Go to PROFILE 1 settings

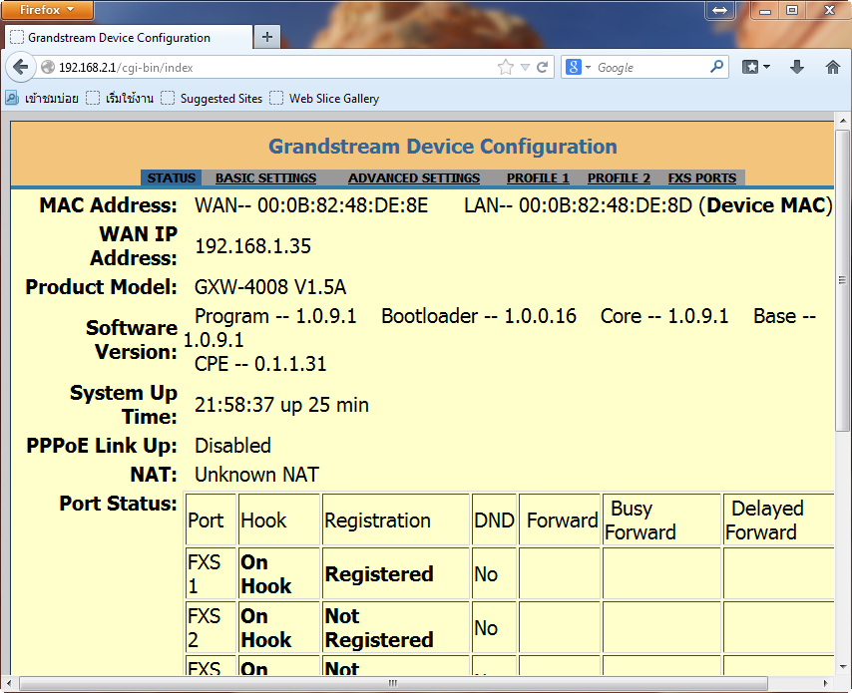point(538,178)
